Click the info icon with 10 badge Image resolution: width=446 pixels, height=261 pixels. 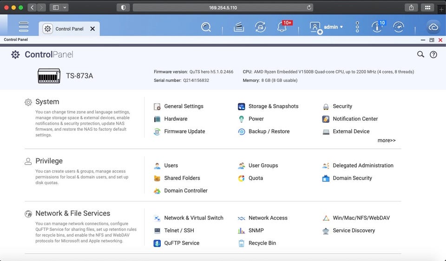377,27
